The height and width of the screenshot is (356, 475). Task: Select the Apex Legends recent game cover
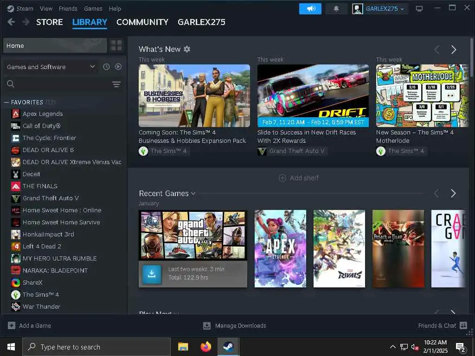(x=280, y=249)
